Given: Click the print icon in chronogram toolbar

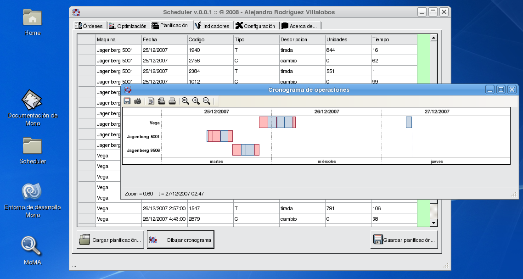Looking at the screenshot, I should click(x=172, y=101).
